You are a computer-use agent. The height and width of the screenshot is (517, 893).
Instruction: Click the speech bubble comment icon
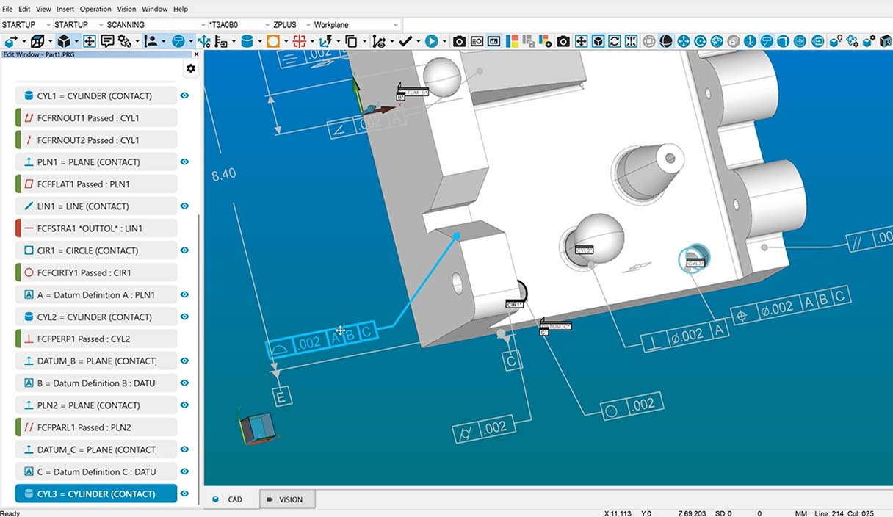[107, 42]
